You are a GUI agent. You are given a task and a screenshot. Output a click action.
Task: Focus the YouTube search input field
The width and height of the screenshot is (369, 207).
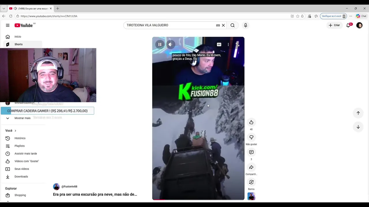click(170, 25)
